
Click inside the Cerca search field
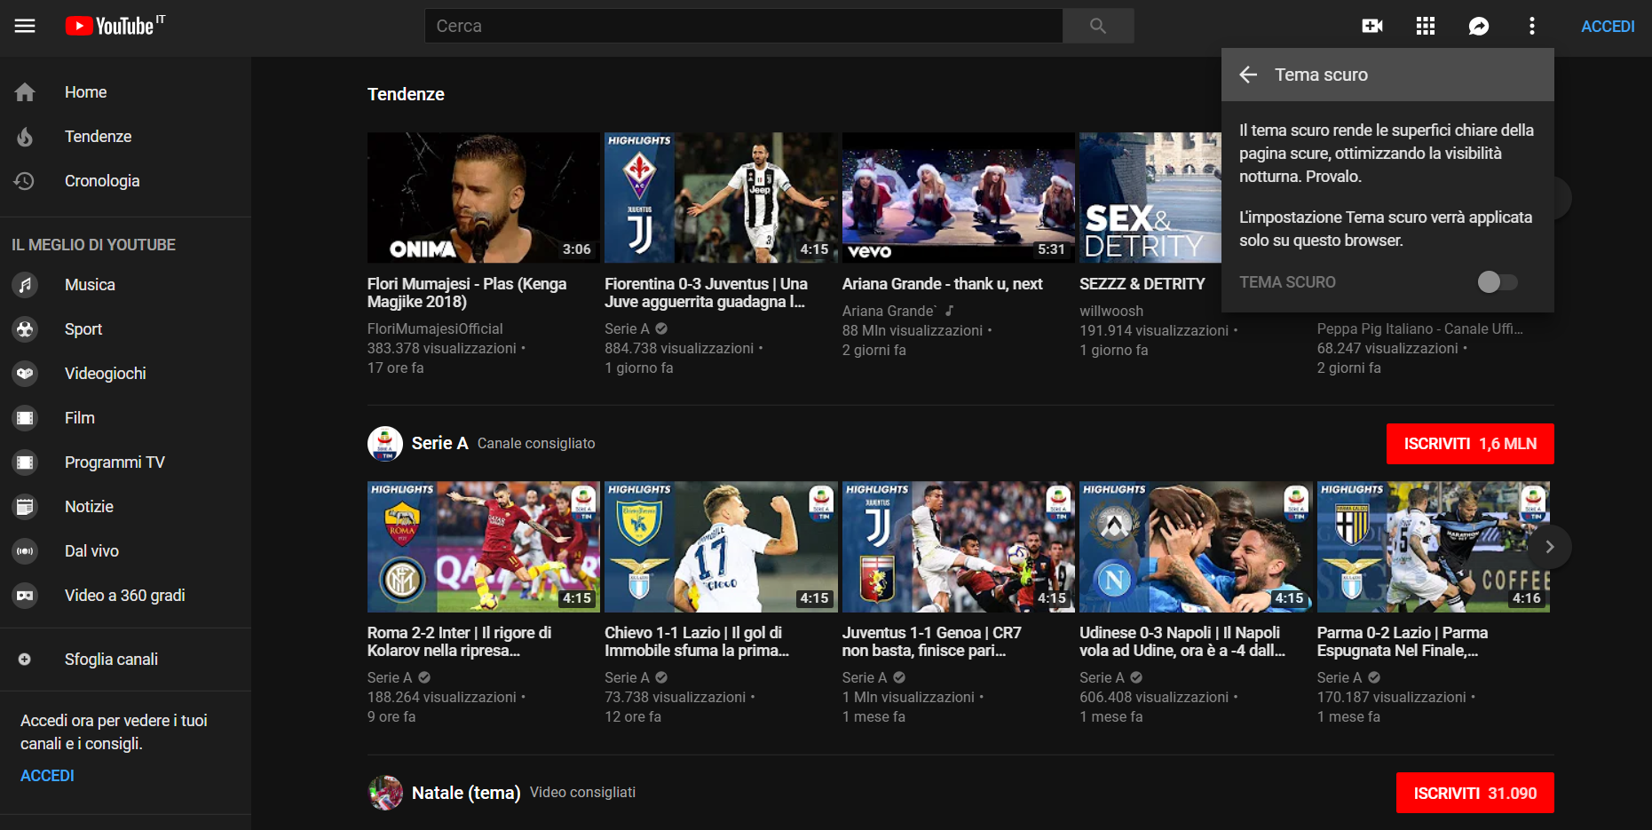coord(743,26)
